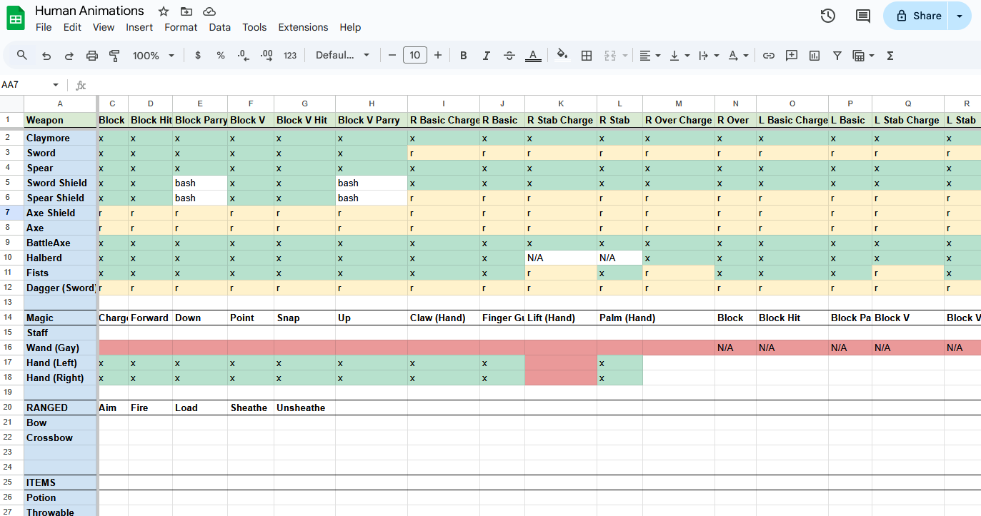This screenshot has width=981, height=516.
Task: Open the 100% zoom dropdown
Action: 154,55
